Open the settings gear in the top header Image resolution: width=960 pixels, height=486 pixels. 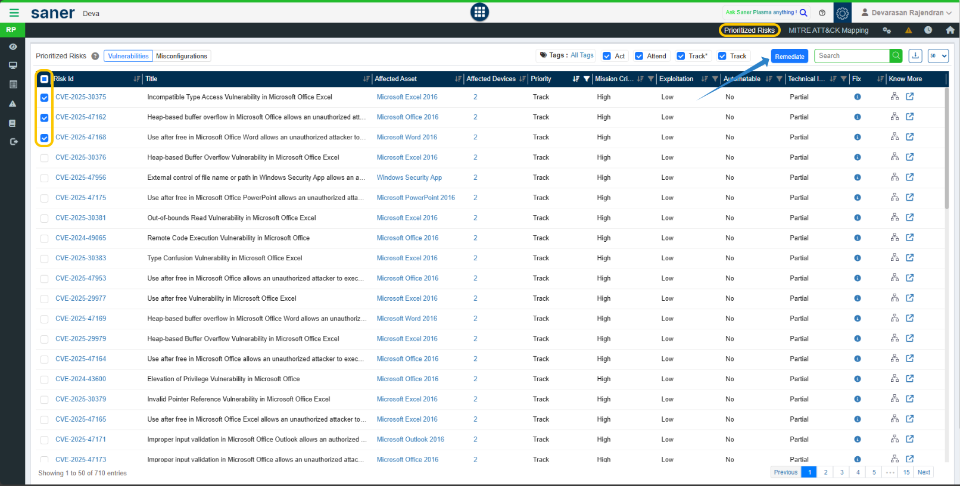842,13
